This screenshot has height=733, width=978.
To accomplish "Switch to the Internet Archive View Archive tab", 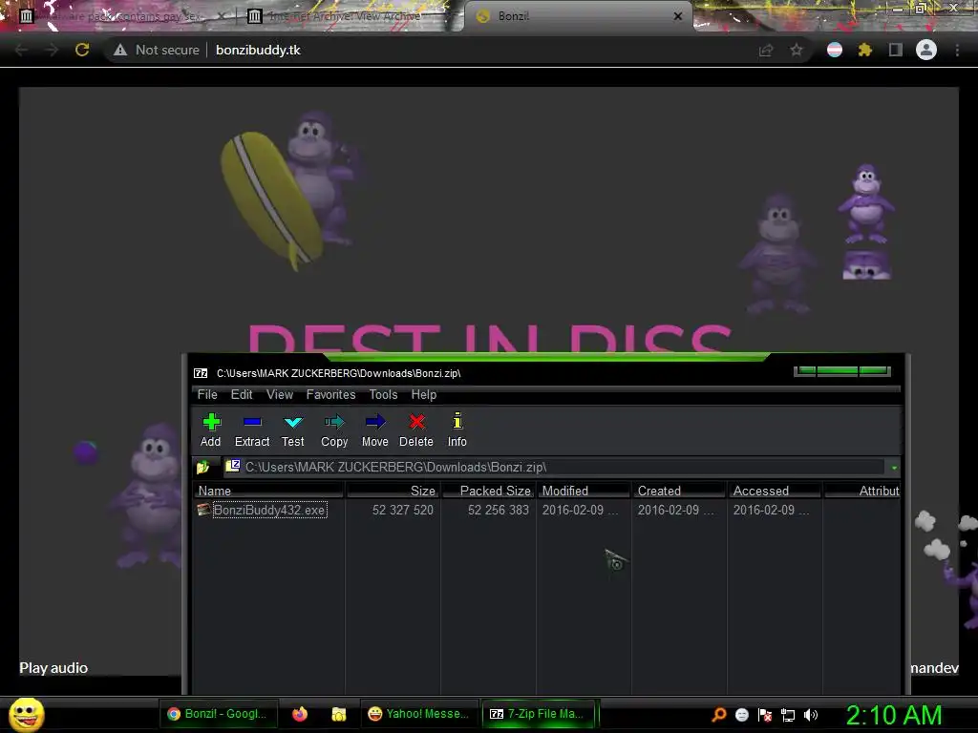I will (344, 16).
